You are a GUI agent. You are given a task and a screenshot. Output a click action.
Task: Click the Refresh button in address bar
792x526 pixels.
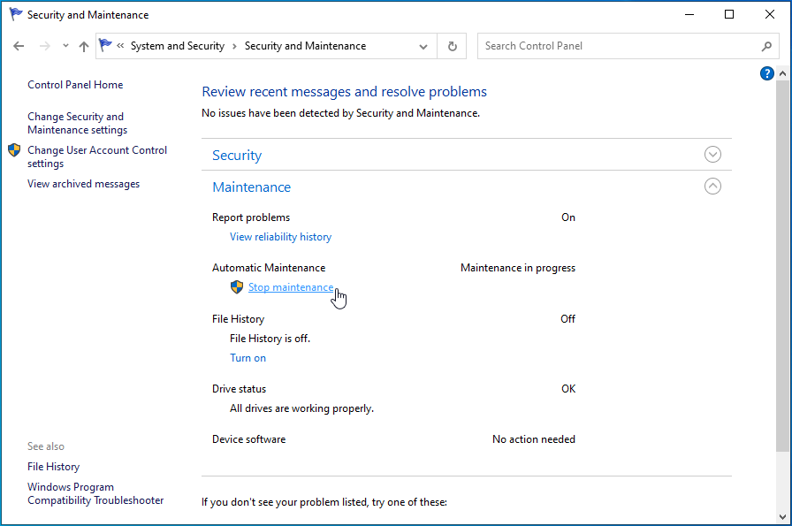(x=453, y=46)
